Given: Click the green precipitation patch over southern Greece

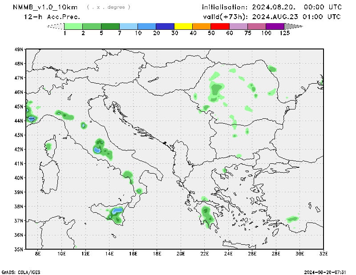Looking at the screenshot, I should coord(206,214).
